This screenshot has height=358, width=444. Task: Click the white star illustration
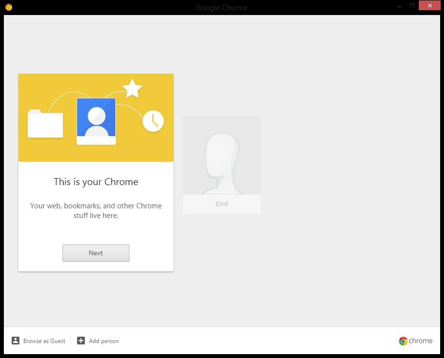(132, 89)
